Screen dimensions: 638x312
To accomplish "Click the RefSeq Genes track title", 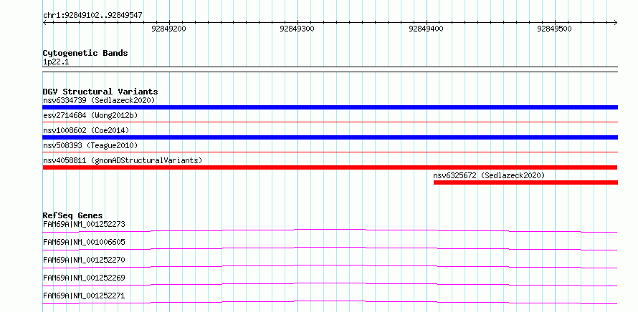I will pyautogui.click(x=73, y=215).
